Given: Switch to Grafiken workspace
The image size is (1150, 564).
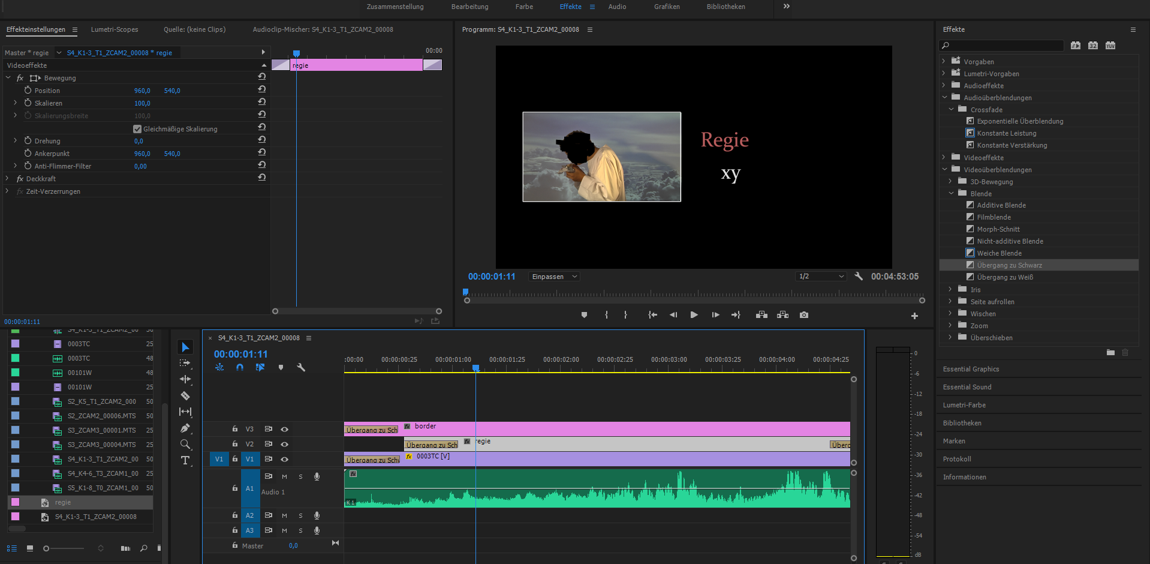Looking at the screenshot, I should pos(667,7).
